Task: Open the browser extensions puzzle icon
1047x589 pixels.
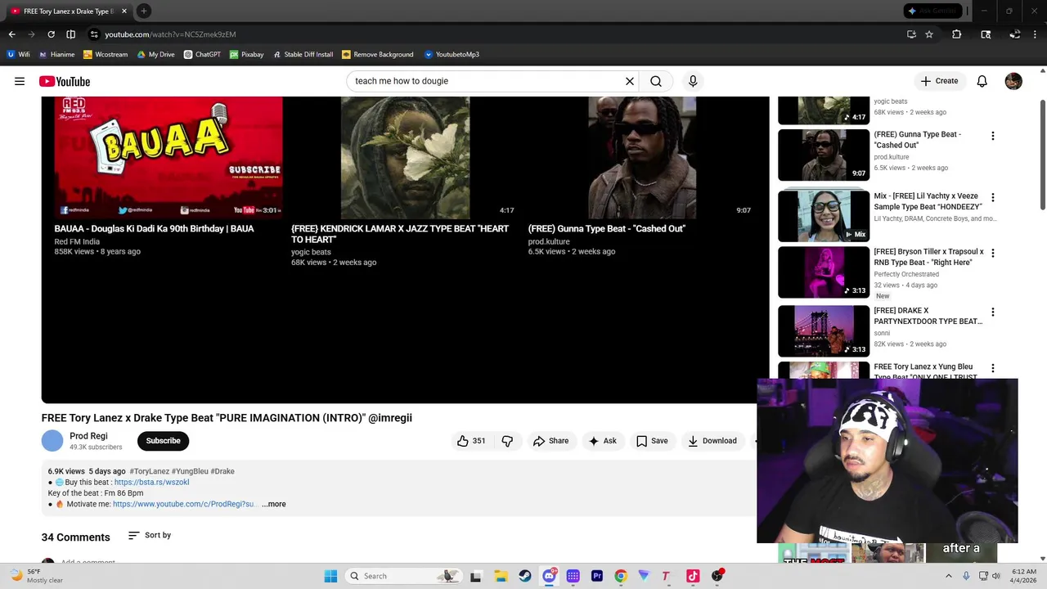Action: pos(956,34)
